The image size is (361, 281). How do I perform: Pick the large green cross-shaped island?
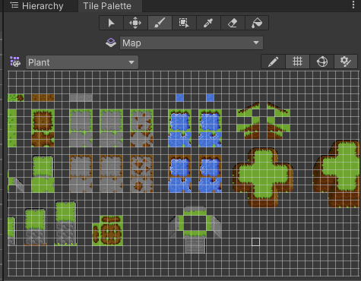click(263, 178)
